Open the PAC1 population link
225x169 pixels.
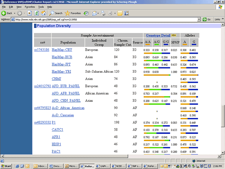(56, 151)
